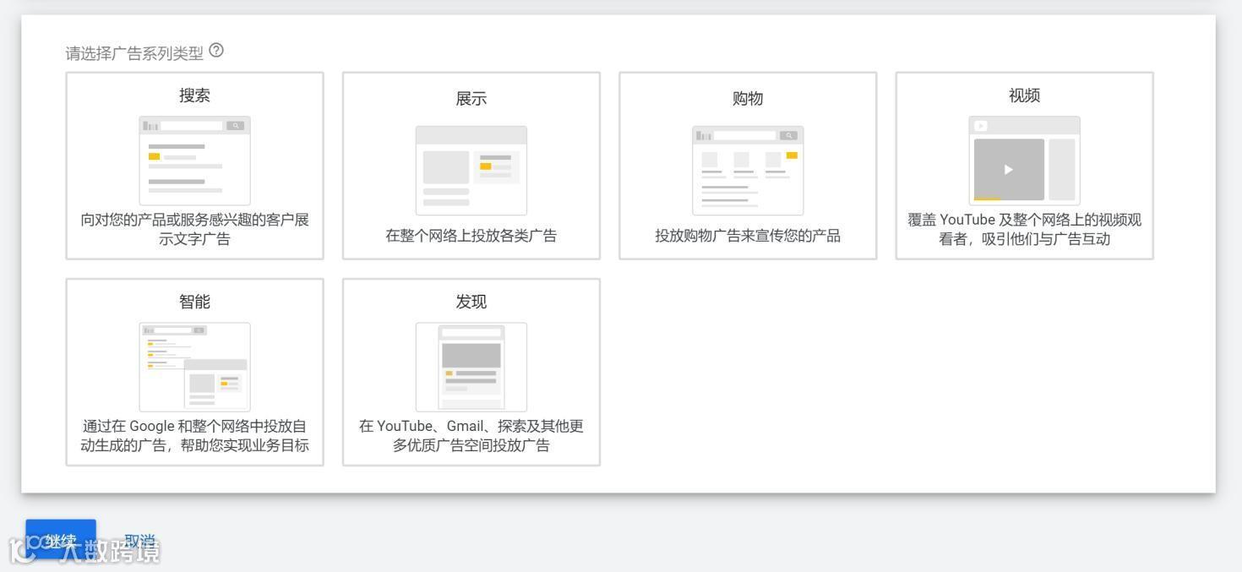Click description 通过在 Google 和整个网络中投放自动生成的广告
Image resolution: width=1242 pixels, height=572 pixels.
(194, 435)
